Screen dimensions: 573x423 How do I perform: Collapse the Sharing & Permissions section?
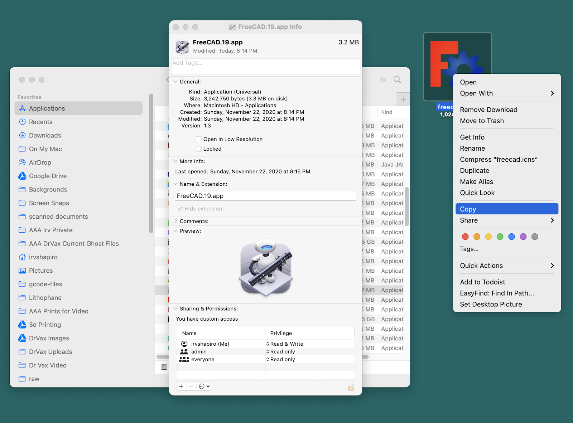point(175,308)
